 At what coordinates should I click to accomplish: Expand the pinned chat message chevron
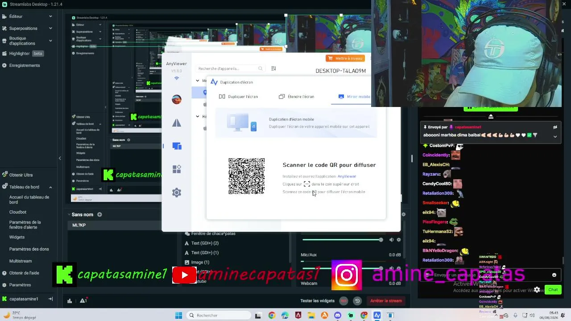tap(555, 136)
